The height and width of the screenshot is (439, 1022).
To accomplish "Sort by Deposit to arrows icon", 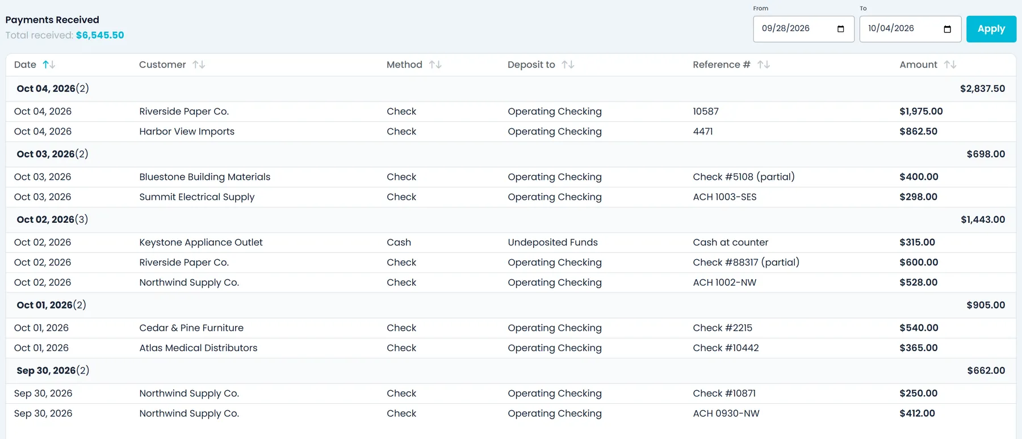I will 568,65.
